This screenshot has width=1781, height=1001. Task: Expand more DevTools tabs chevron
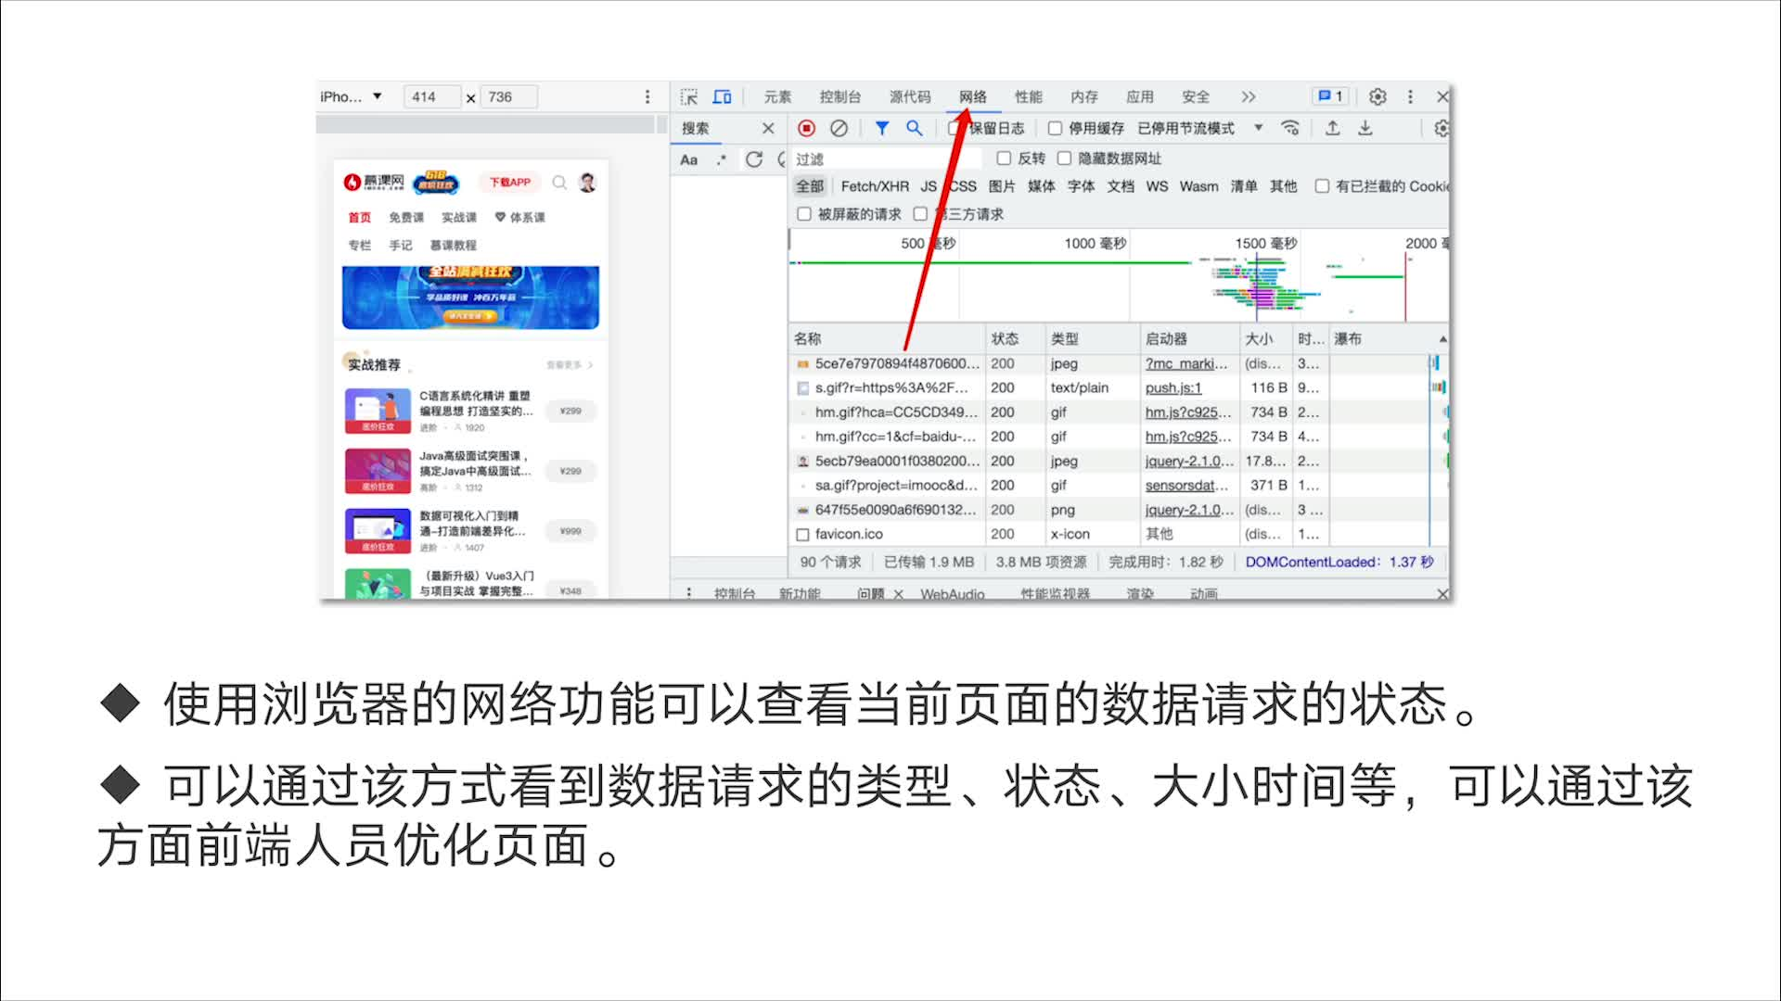1249,96
